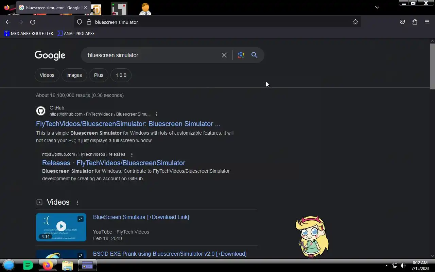Select the 1.0 0 filter chip

121,75
